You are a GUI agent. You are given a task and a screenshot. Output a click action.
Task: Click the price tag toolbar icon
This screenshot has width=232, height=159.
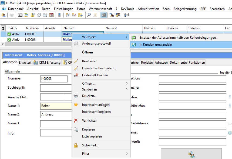click(39, 15)
